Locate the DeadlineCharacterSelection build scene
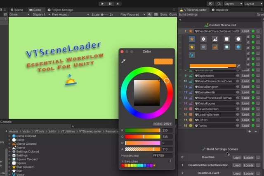 (248, 165)
